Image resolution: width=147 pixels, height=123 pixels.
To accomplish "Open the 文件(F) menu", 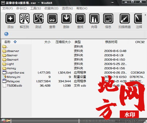I will tap(7, 8).
